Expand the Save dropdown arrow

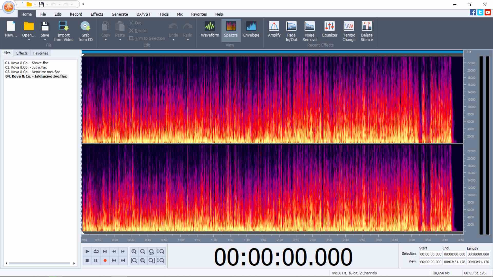coord(45,40)
